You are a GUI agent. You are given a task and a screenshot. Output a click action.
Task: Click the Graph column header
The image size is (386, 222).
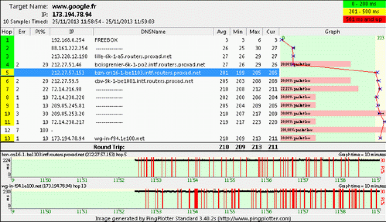point(332,32)
